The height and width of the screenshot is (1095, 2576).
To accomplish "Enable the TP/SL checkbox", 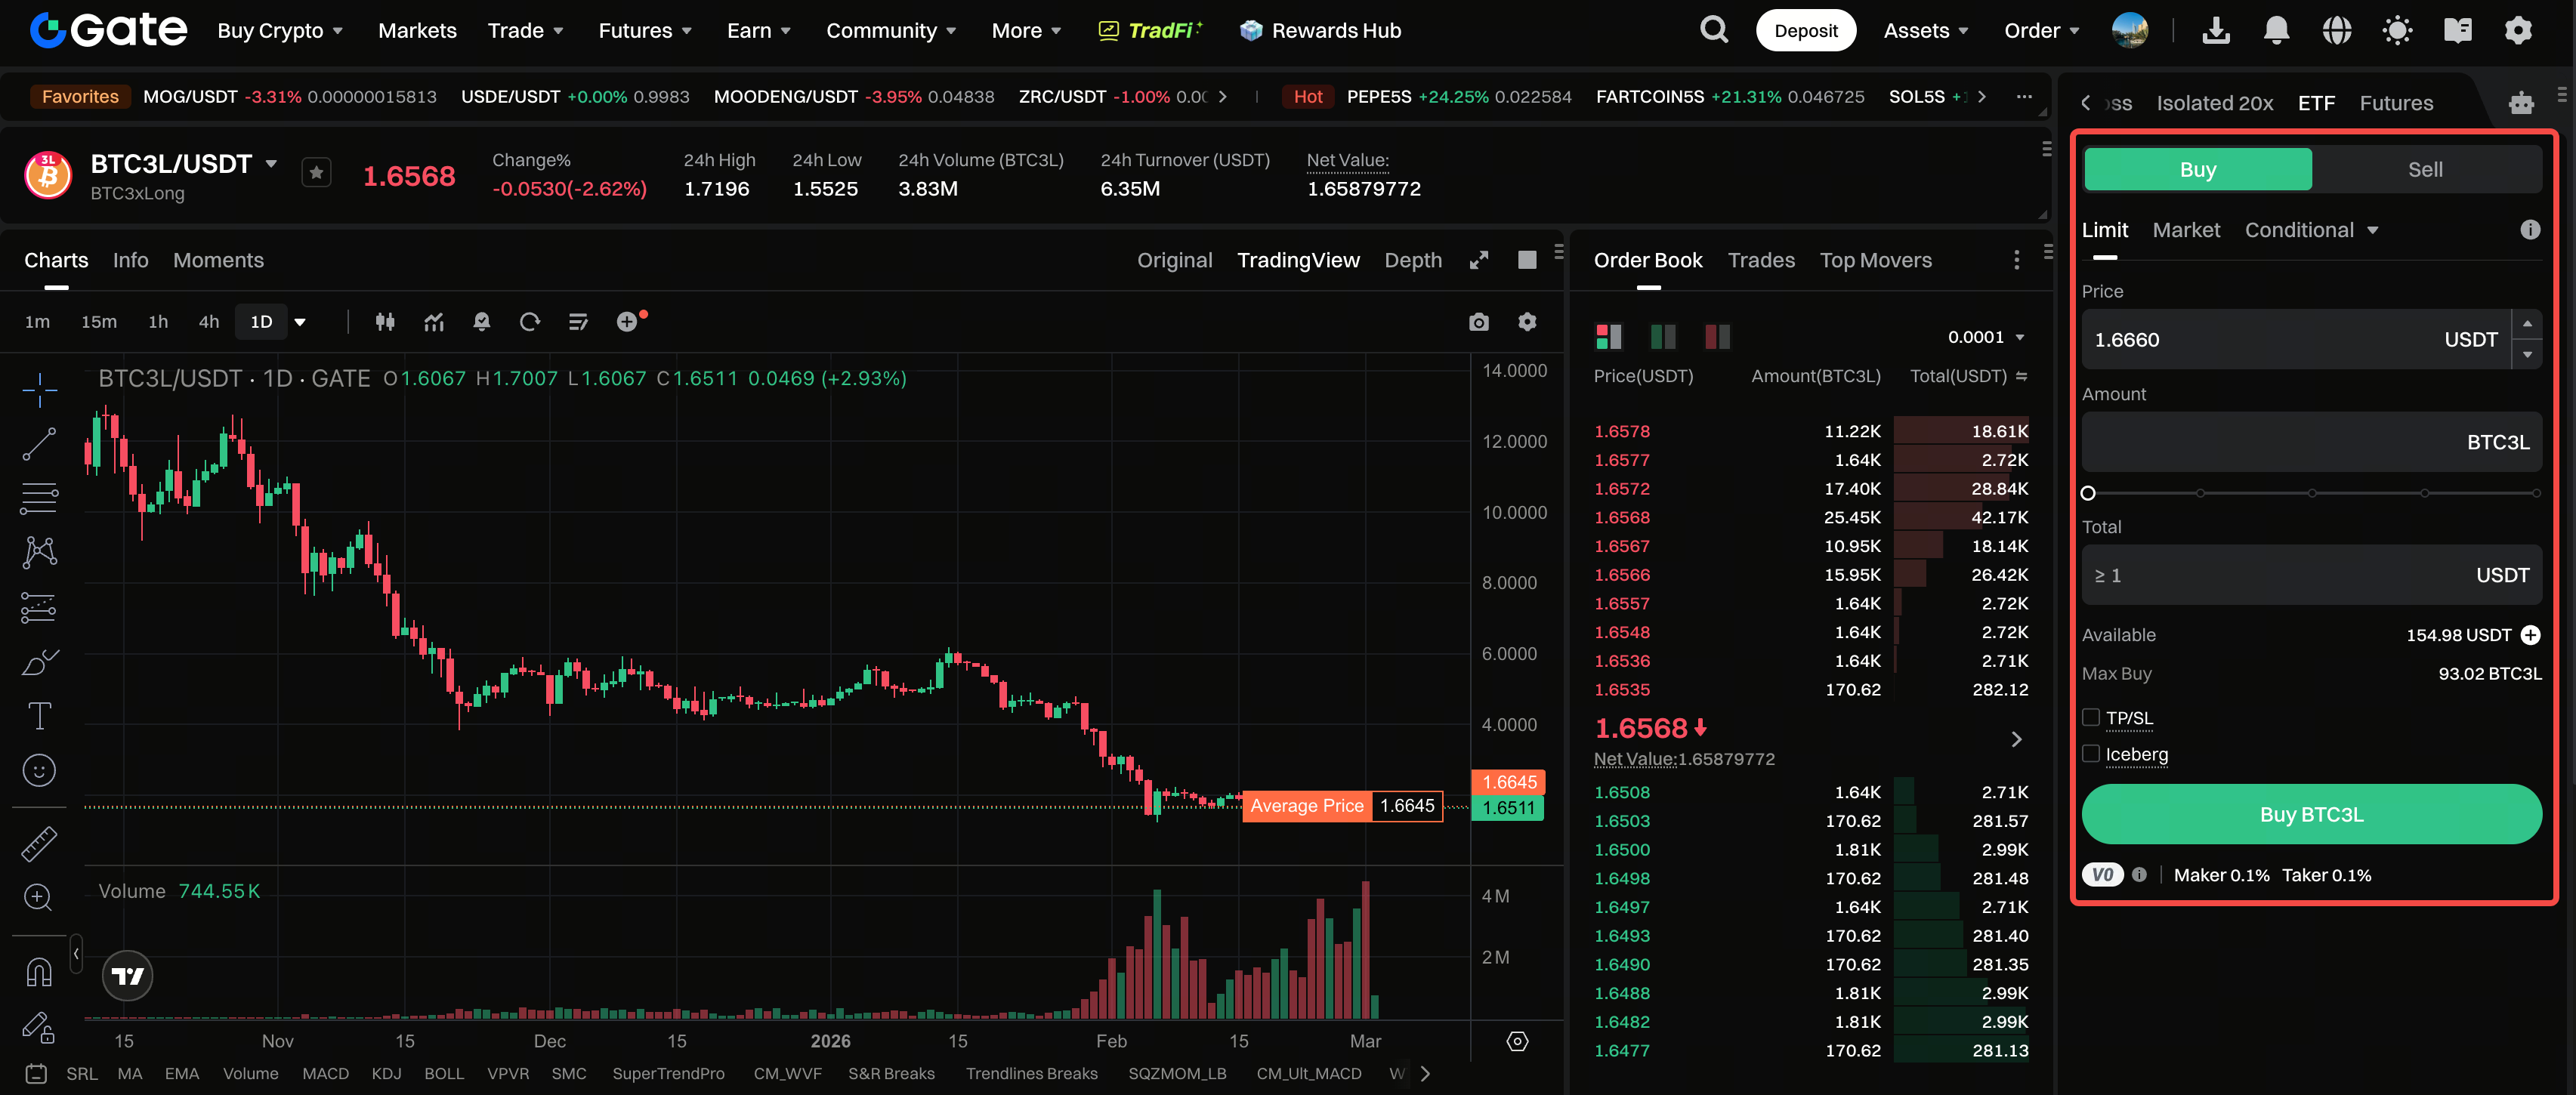I will (2090, 718).
